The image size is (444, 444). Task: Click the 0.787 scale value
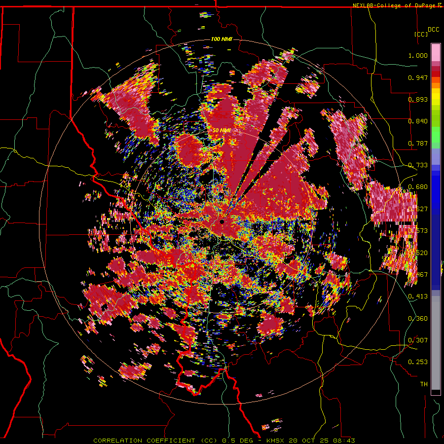pos(418,143)
